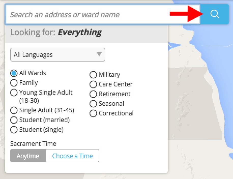Image resolution: width=233 pixels, height=179 pixels.
Task: Select the Military ward type
Action: click(93, 75)
